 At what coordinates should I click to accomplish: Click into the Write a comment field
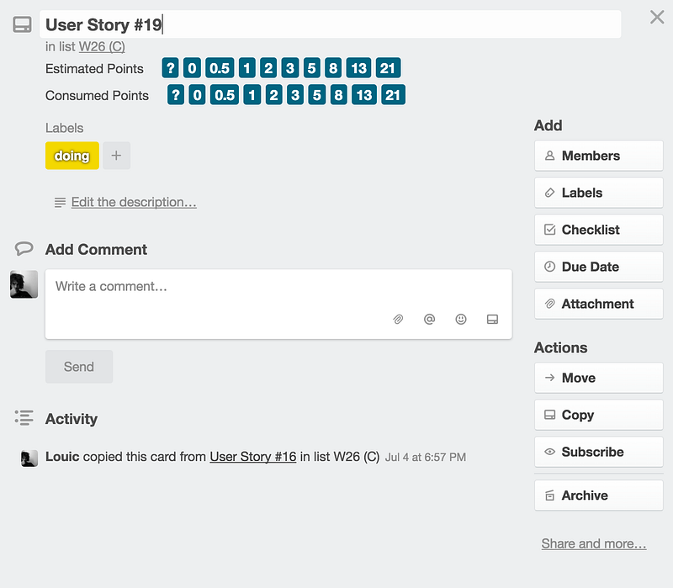pyautogui.click(x=278, y=304)
